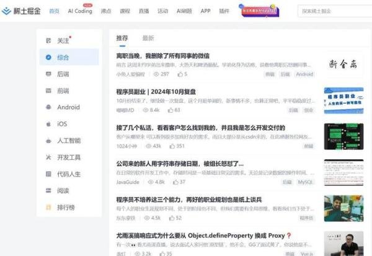
Task: Click the 后端 sidebar icon
Action: click(x=48, y=74)
